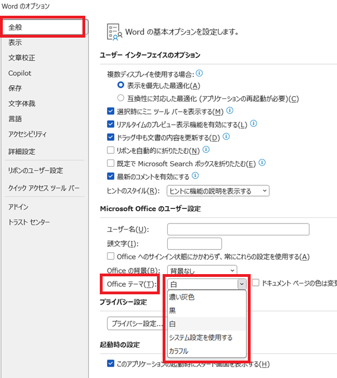The height and width of the screenshot is (378, 337).
Task: Click info icon beside 最新のコメントを有効にする
Action: click(x=195, y=175)
